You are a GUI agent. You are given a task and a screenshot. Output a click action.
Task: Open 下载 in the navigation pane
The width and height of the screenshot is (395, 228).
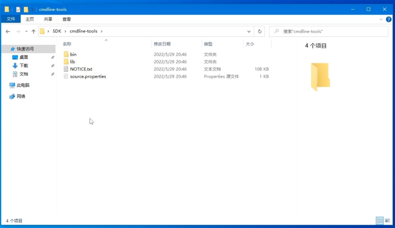pos(23,66)
